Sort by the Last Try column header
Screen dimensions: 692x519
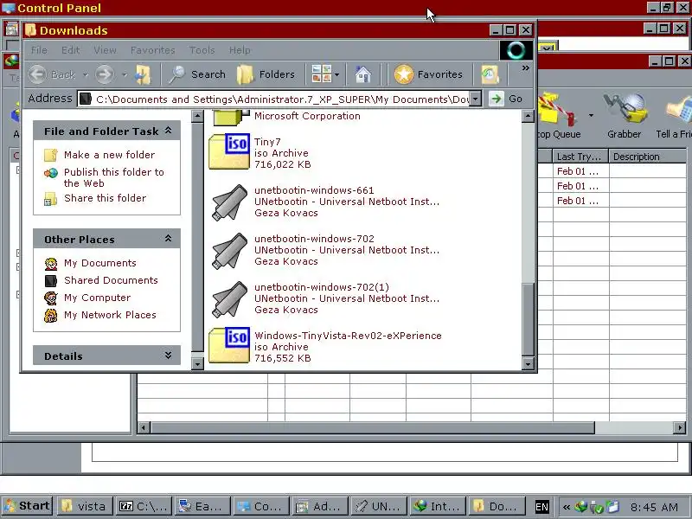(580, 157)
